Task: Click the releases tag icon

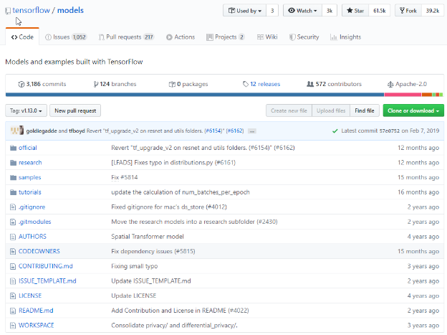Action: (246, 84)
